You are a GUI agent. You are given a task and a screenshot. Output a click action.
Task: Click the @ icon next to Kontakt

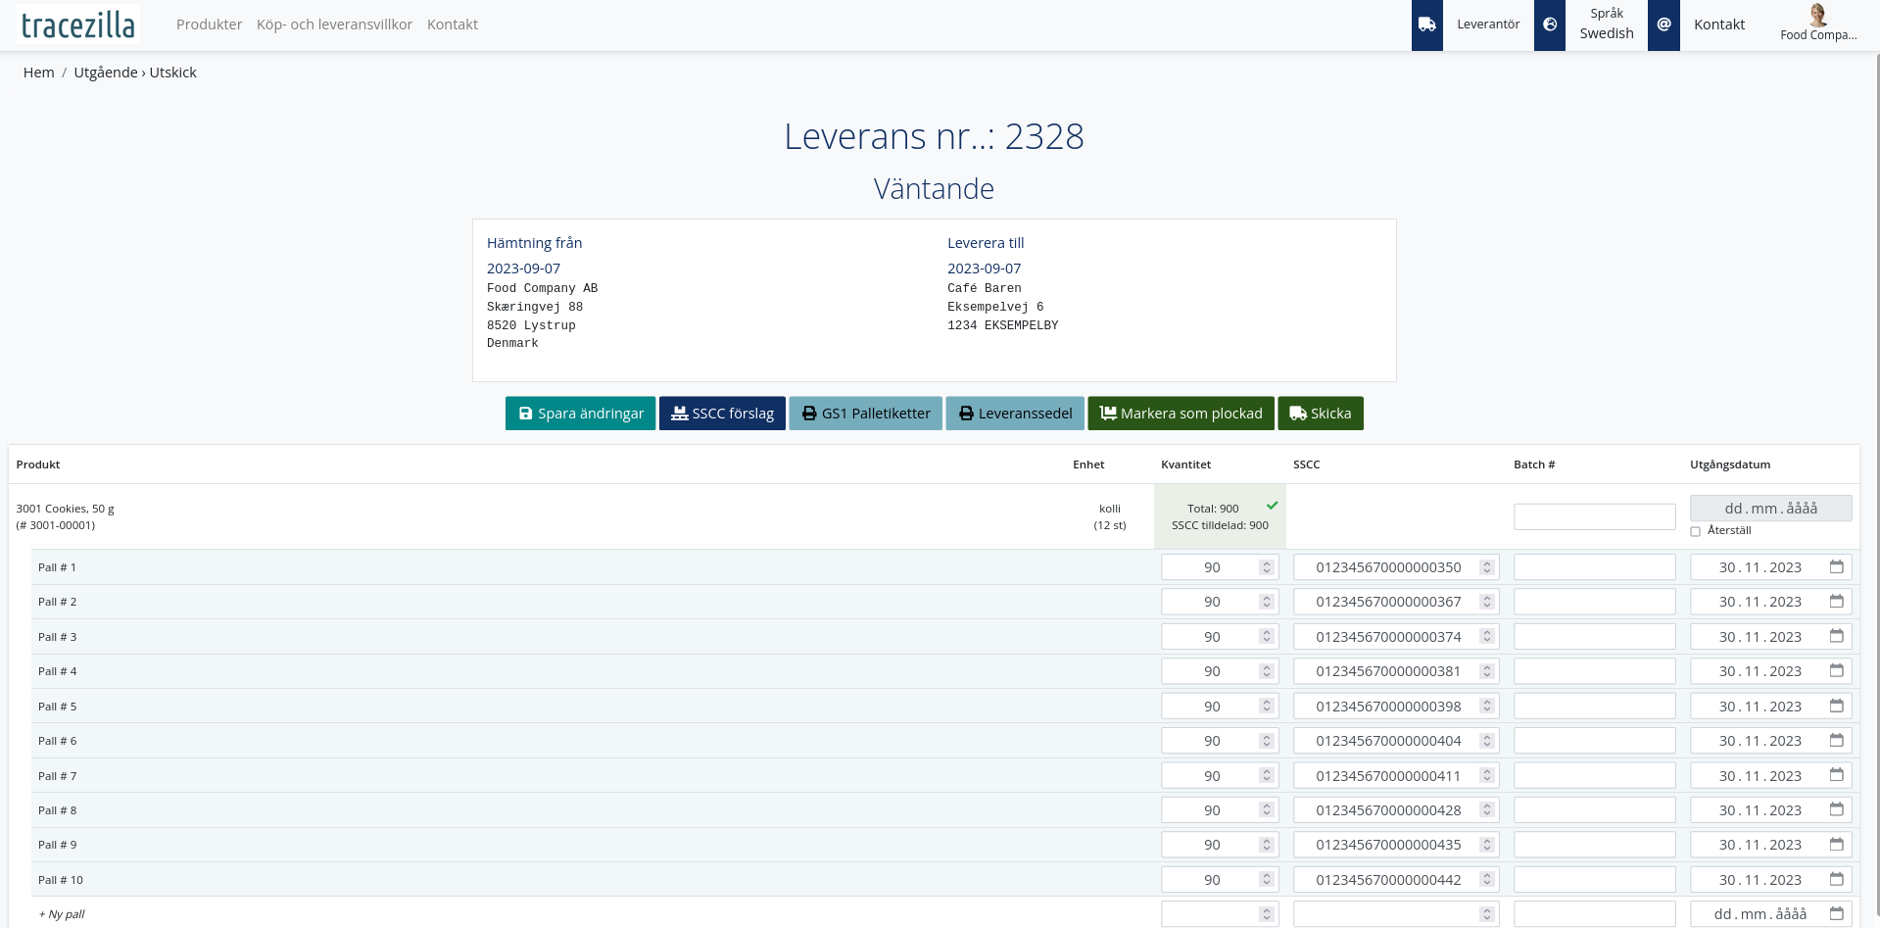point(1663,24)
